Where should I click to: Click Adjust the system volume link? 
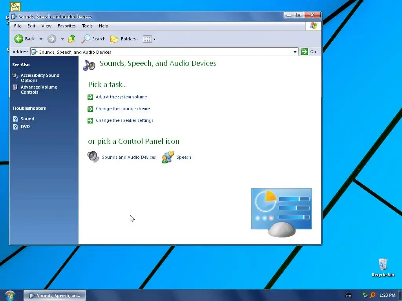point(121,97)
